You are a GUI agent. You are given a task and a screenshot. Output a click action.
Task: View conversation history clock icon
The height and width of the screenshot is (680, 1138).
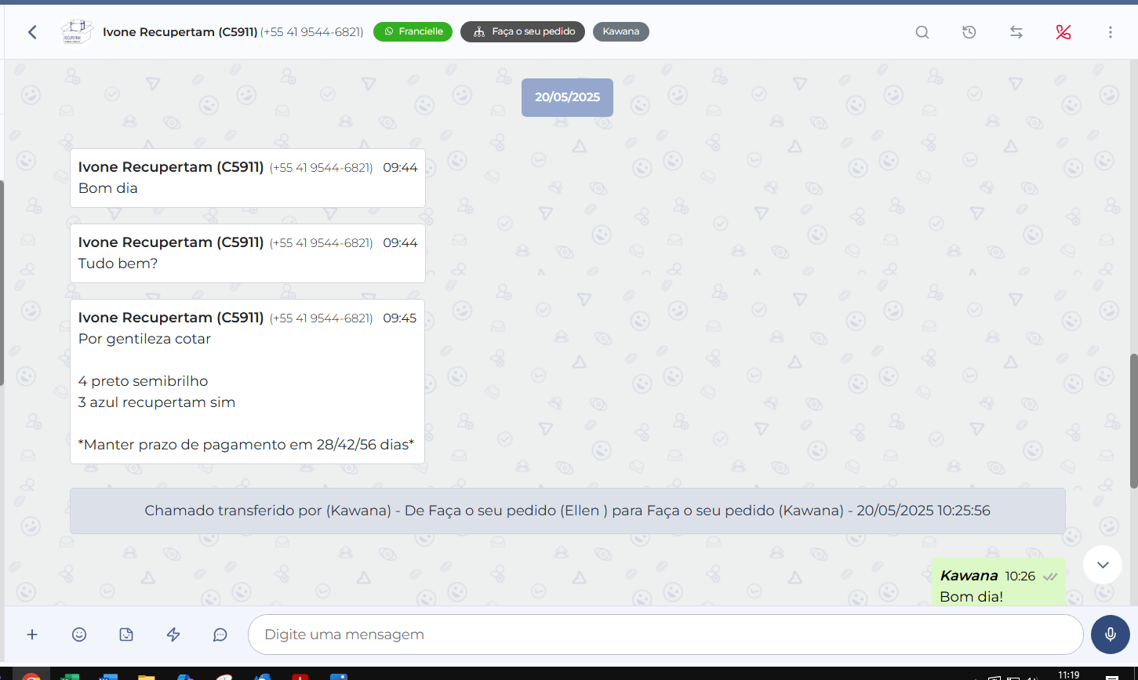[969, 32]
